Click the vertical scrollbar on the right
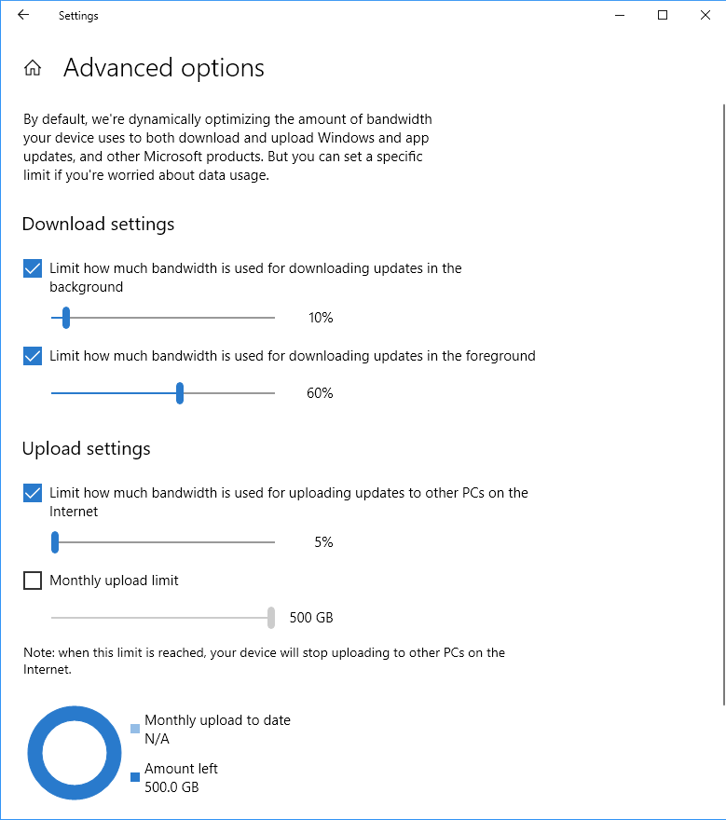 point(724,404)
